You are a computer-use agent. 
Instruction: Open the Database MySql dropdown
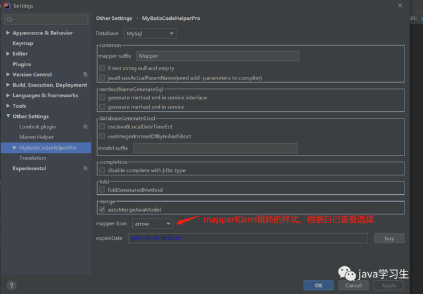tap(150, 34)
